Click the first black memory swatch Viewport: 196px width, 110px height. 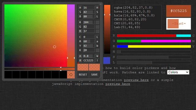[x=8, y=75]
